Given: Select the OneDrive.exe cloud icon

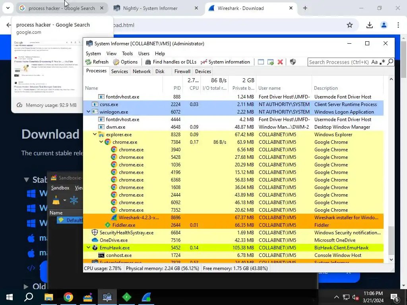Looking at the screenshot, I should (x=95, y=240).
